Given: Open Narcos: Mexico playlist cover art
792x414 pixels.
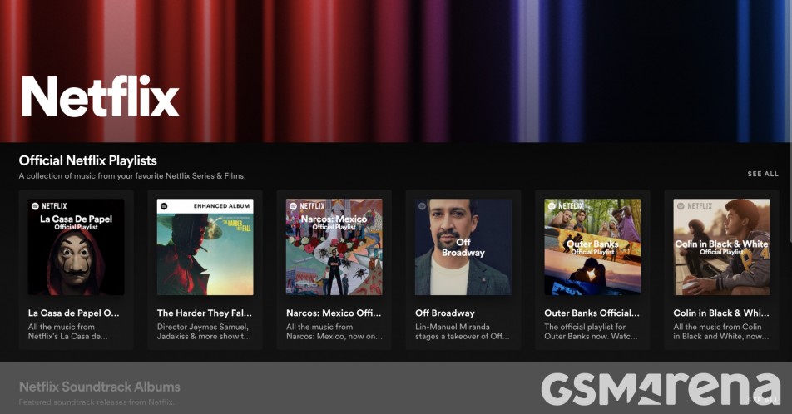Looking at the screenshot, I should tap(334, 247).
